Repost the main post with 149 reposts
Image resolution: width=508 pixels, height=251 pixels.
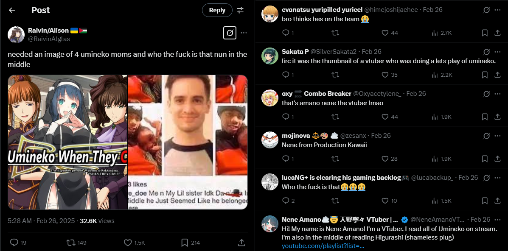[76, 242]
